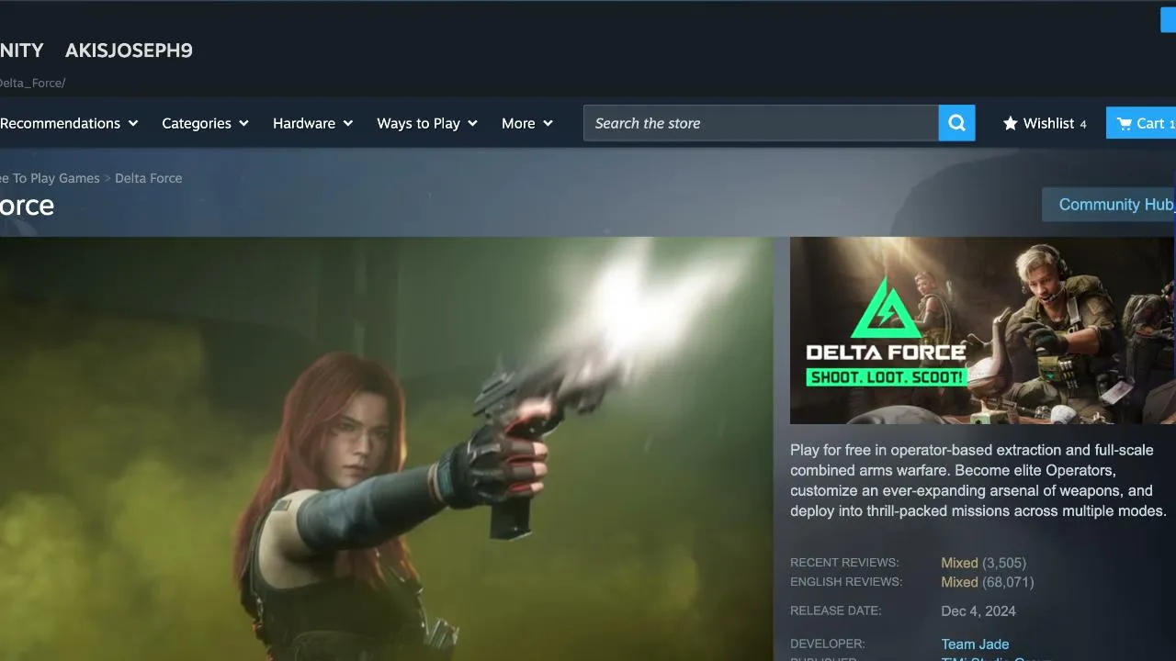Click the RECENT REVIEWS: label
The image size is (1176, 661).
click(x=844, y=563)
